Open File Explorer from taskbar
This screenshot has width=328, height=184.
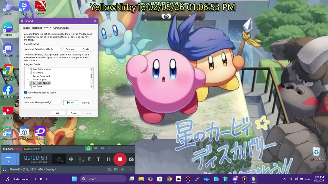[141, 179]
